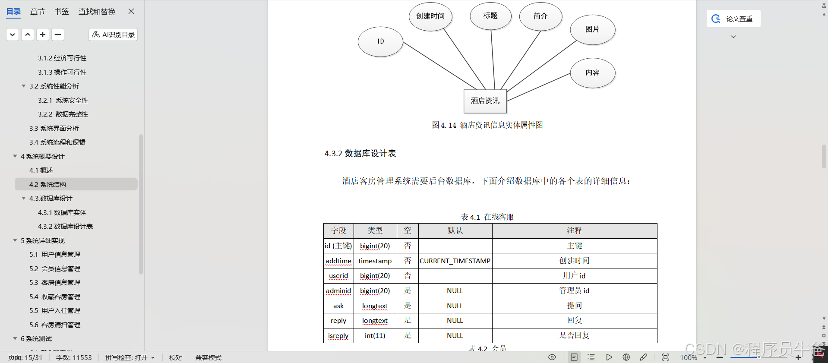Expand the chevron below 论文查重
The image size is (828, 363).
[x=733, y=37]
